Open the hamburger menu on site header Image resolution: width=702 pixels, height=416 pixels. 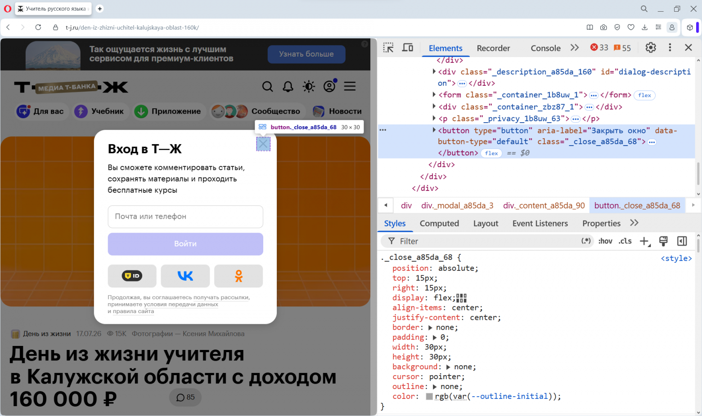(x=350, y=86)
